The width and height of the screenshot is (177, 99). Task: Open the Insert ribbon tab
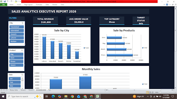(19, 5)
